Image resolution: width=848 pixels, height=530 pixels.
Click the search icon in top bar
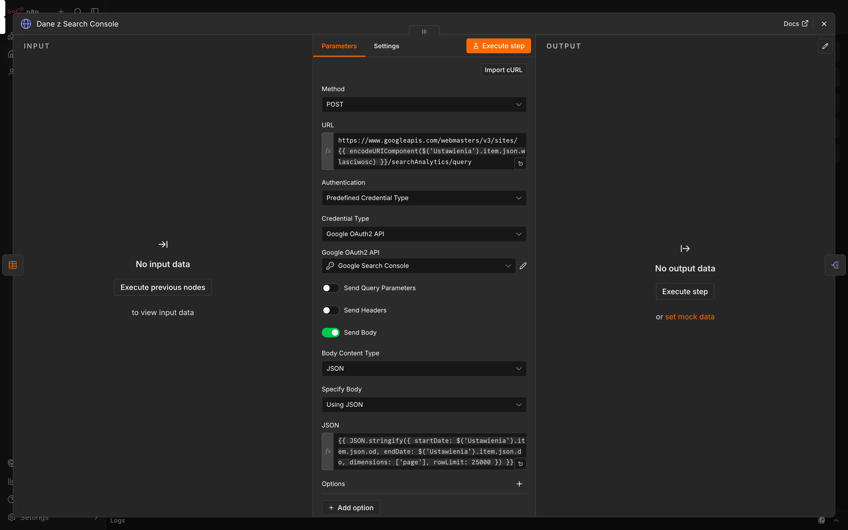[x=78, y=11]
